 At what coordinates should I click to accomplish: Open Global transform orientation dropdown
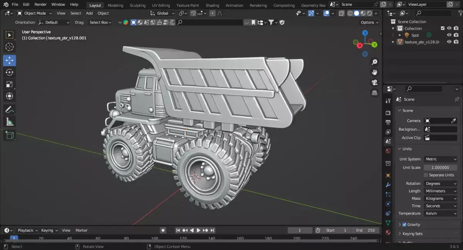pos(162,13)
